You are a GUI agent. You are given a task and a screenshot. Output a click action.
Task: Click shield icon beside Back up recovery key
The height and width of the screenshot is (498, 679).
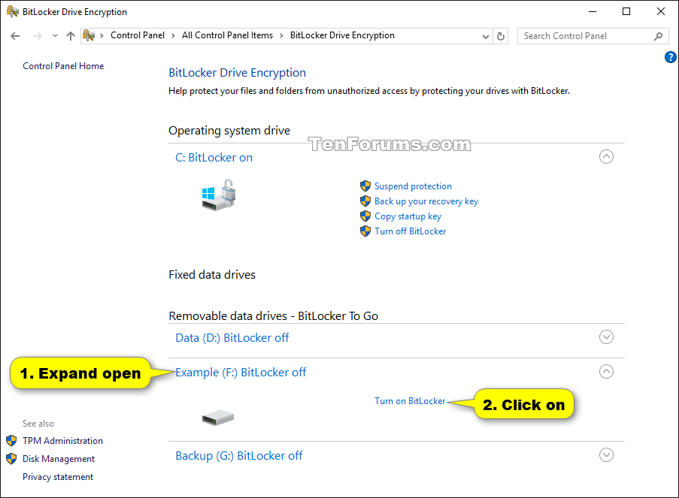click(x=365, y=201)
